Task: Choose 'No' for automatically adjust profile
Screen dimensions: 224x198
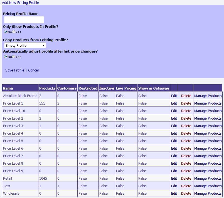Action: coord(6,57)
